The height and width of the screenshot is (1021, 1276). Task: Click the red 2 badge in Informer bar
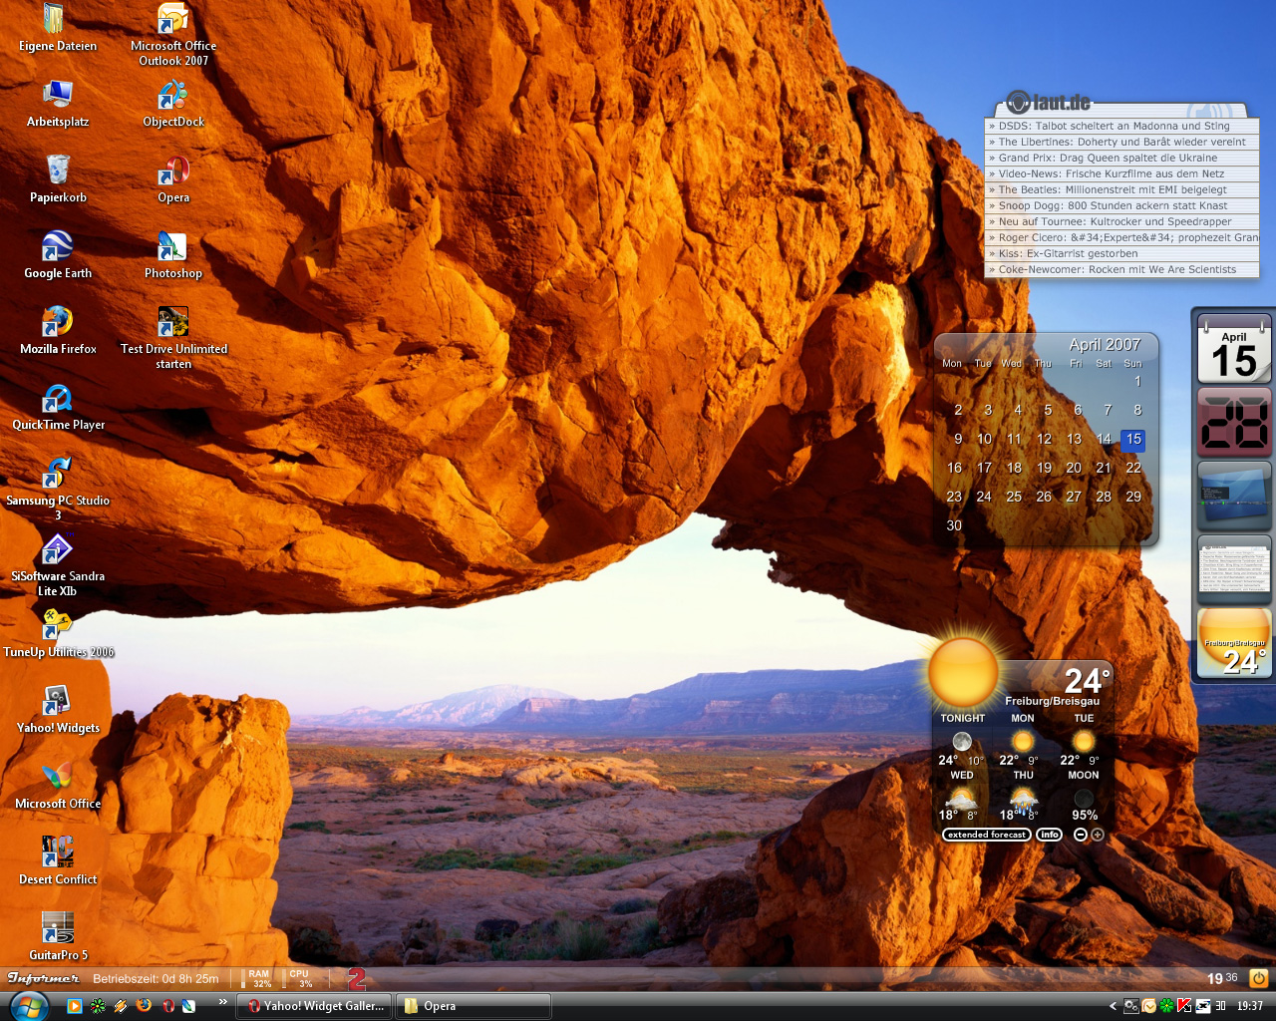tap(356, 978)
